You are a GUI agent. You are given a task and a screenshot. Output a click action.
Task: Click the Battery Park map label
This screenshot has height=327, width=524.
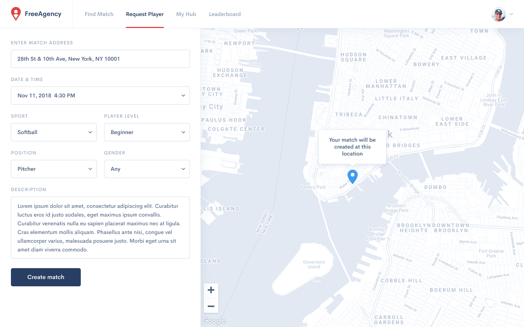coord(313,187)
